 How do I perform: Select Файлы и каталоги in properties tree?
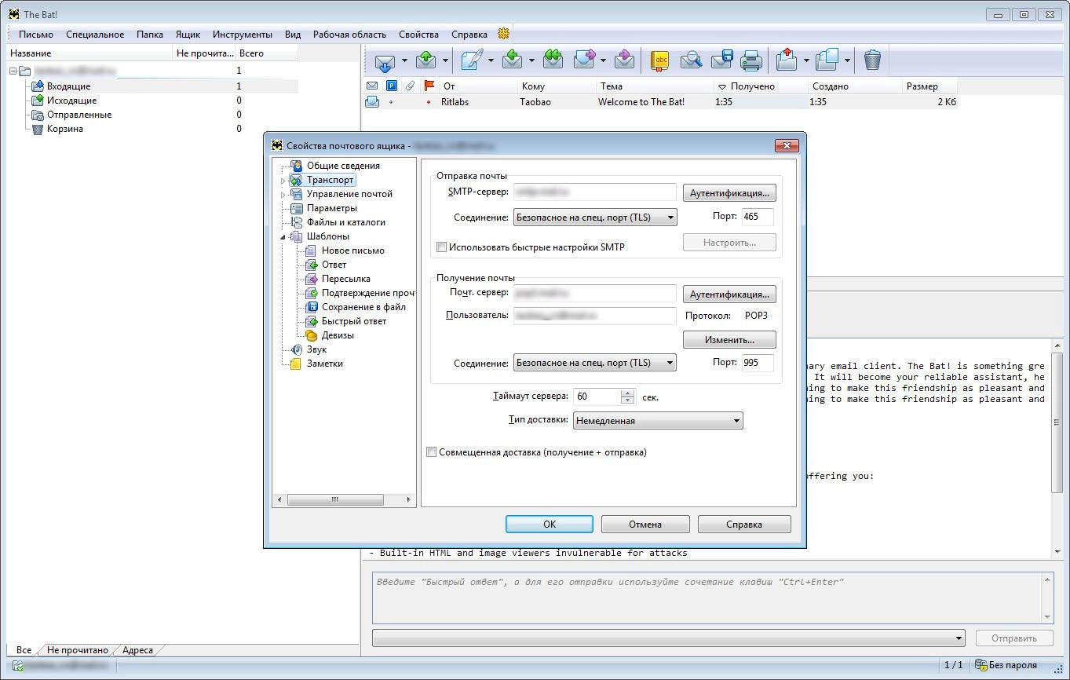click(345, 222)
